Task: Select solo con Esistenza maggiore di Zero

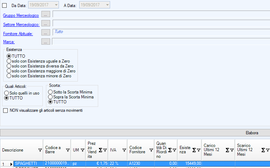Action: click(x=9, y=71)
